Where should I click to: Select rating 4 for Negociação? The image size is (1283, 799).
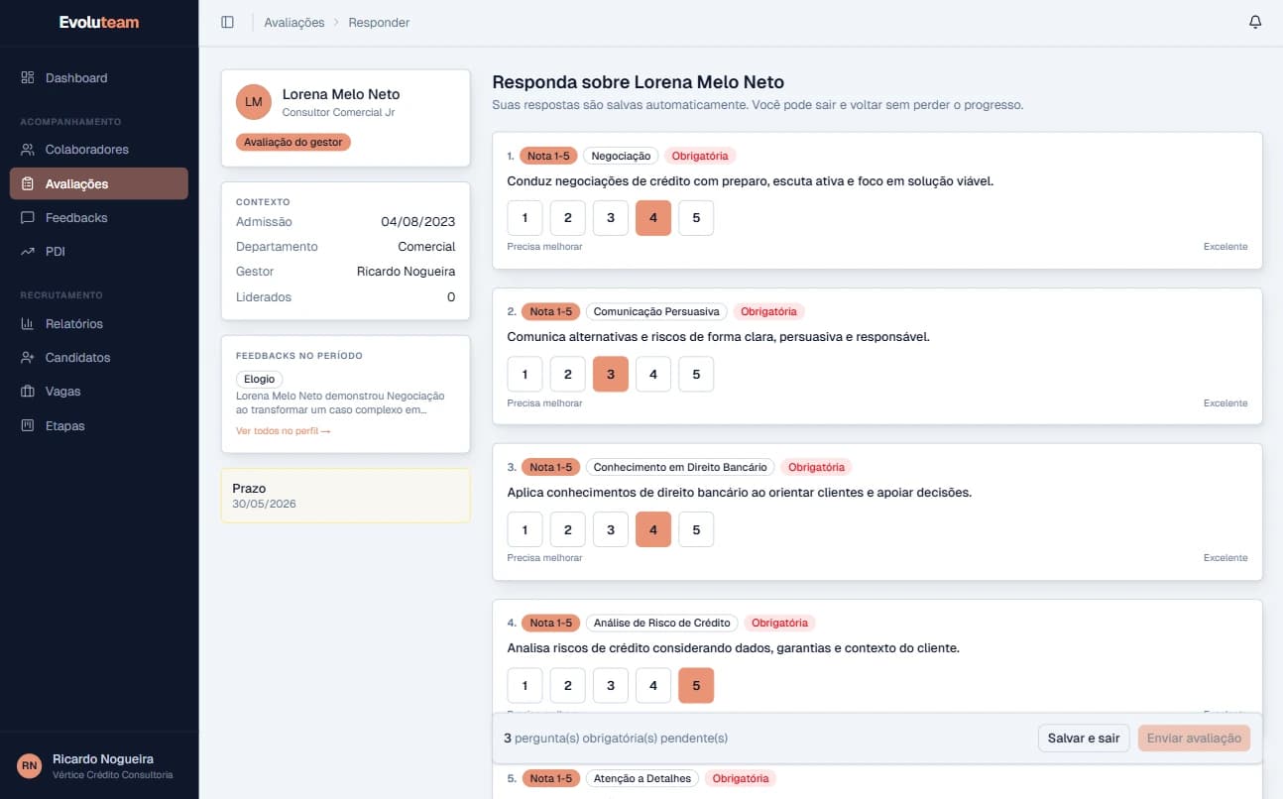coord(653,218)
